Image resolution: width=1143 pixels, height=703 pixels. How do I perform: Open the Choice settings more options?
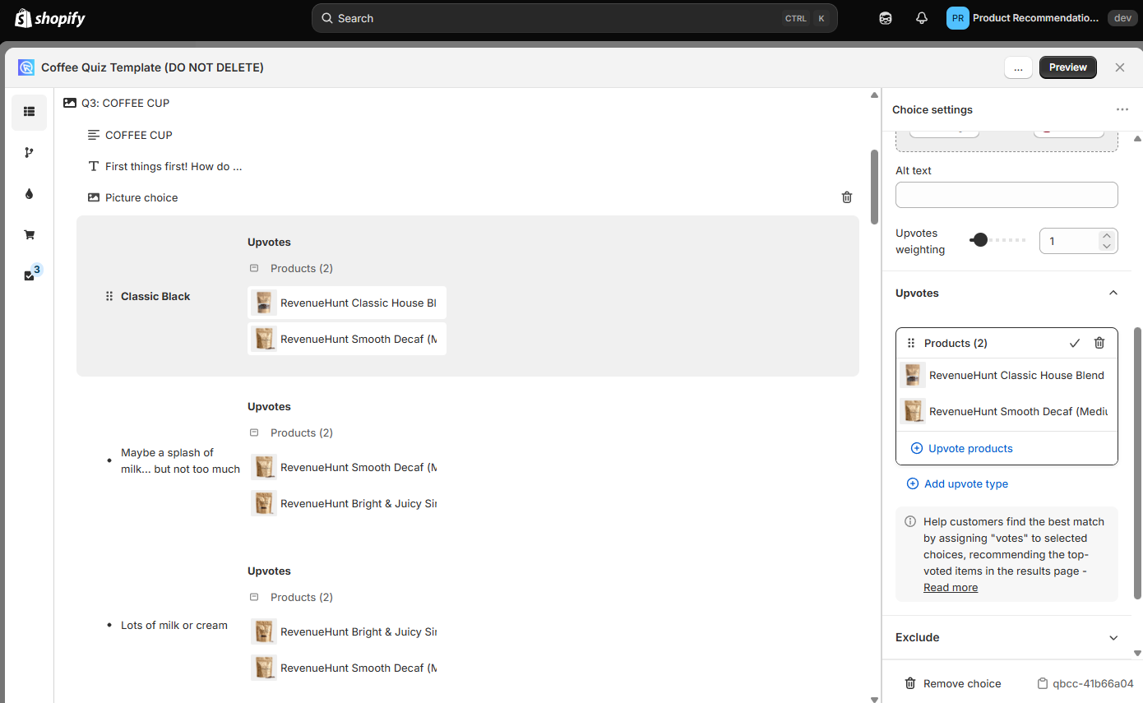1122,109
